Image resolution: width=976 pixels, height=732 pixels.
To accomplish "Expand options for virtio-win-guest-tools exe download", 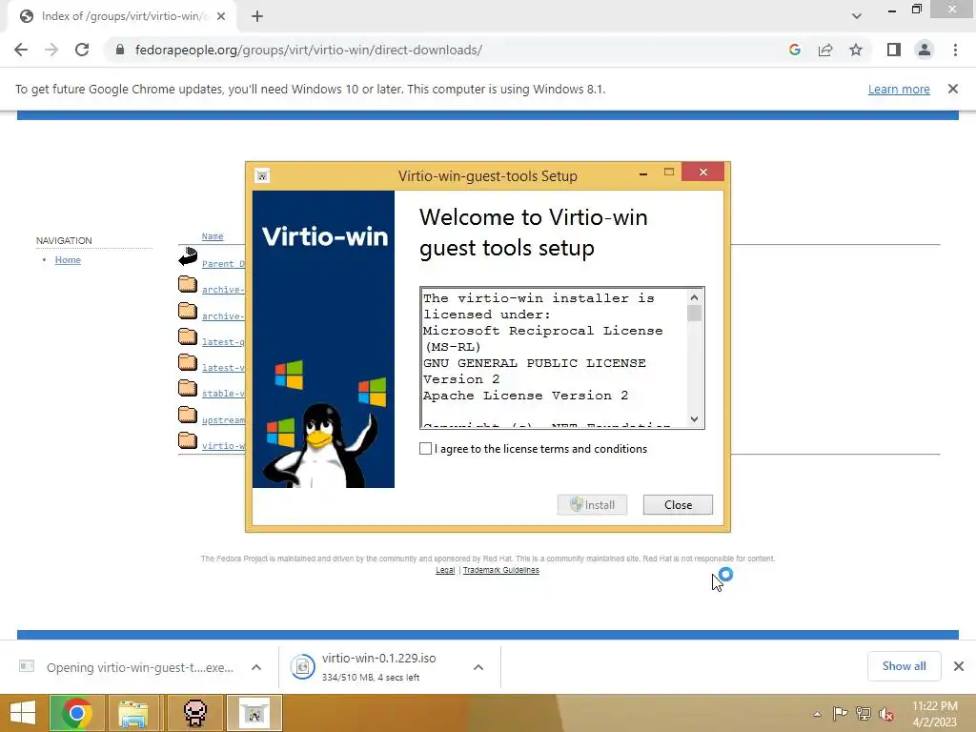I will [255, 667].
